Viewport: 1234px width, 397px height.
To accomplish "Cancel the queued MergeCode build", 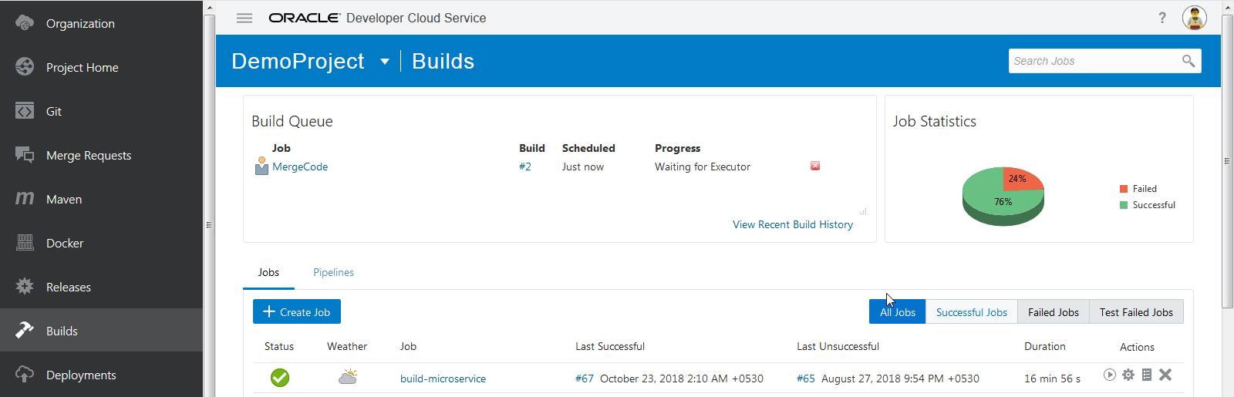I will pyautogui.click(x=815, y=167).
